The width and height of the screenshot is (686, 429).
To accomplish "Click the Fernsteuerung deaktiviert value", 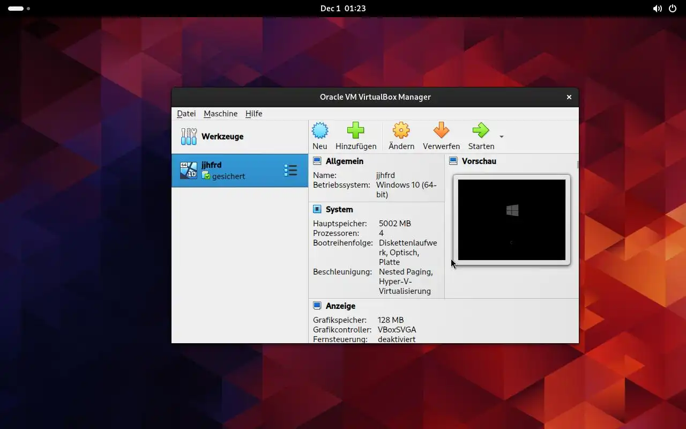I will point(397,339).
